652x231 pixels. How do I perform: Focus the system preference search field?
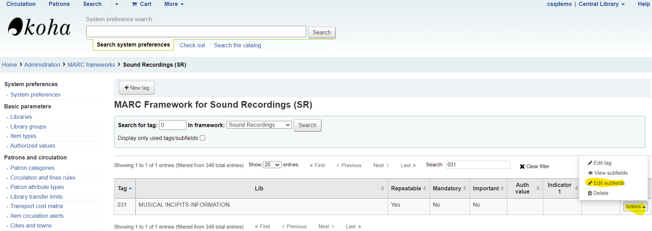tap(196, 32)
